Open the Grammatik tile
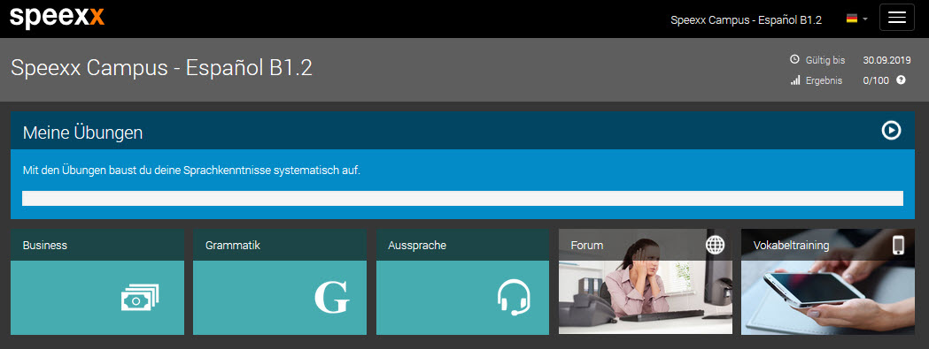This screenshot has height=349, width=929. 280,282
